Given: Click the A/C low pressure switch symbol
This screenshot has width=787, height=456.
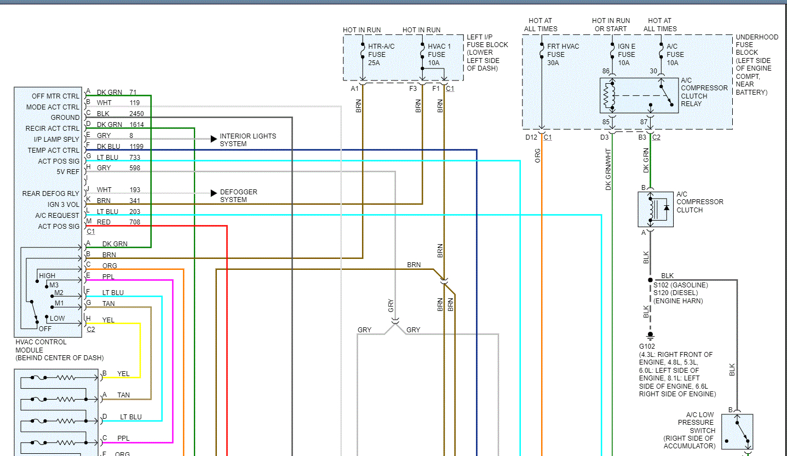Looking at the screenshot, I should tap(737, 431).
